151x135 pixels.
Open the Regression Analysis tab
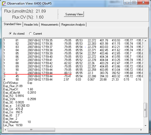(x=73, y=25)
